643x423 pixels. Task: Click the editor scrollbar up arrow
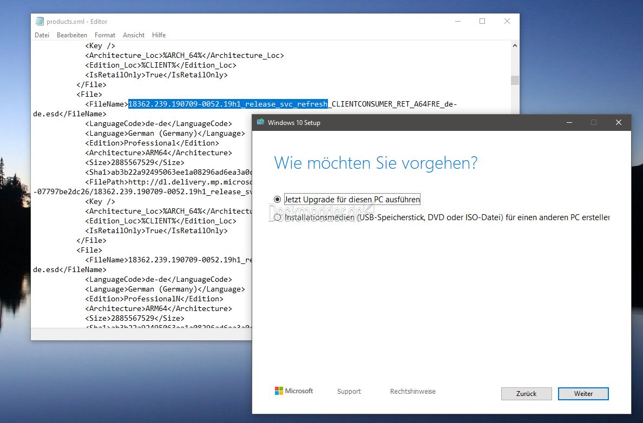tap(515, 45)
